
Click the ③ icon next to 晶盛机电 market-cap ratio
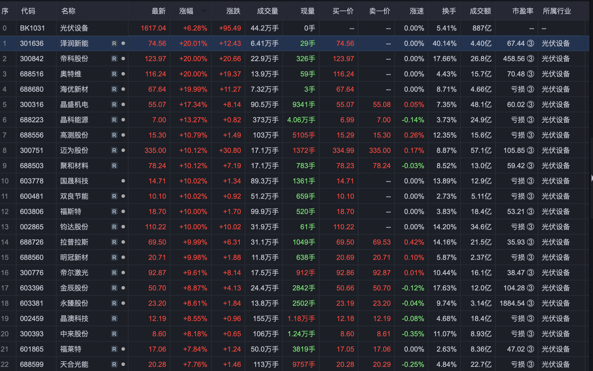530,104
